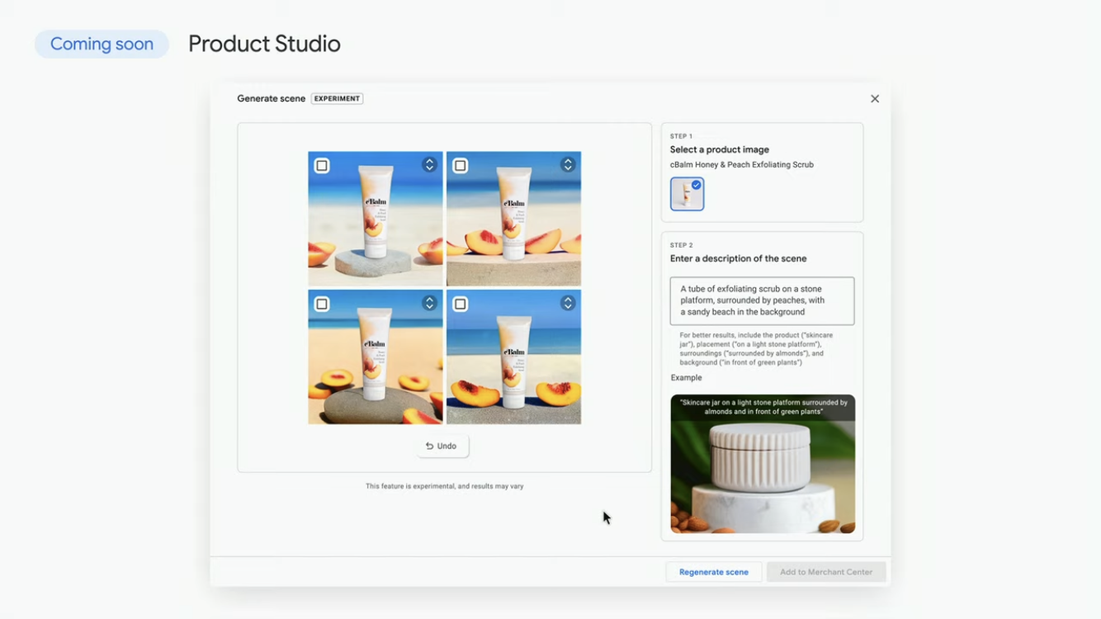Click the skincare jar example image
This screenshot has width=1101, height=619.
click(x=763, y=464)
